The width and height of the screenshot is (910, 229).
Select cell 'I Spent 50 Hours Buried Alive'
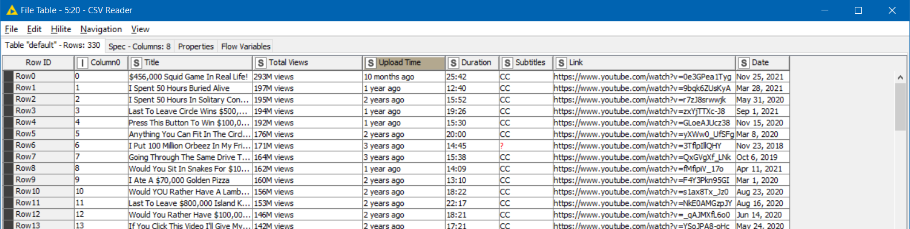190,88
